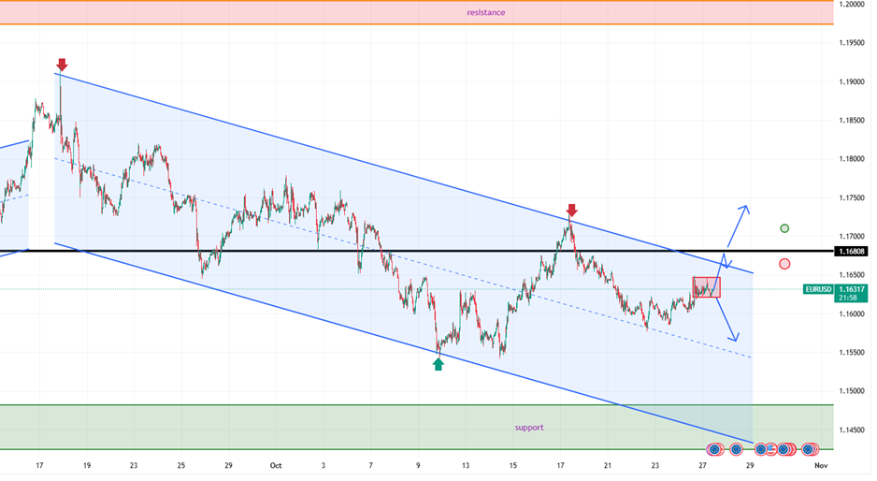Select the red down arrow near Oct 17 high
The image size is (877, 481).
pos(571,211)
